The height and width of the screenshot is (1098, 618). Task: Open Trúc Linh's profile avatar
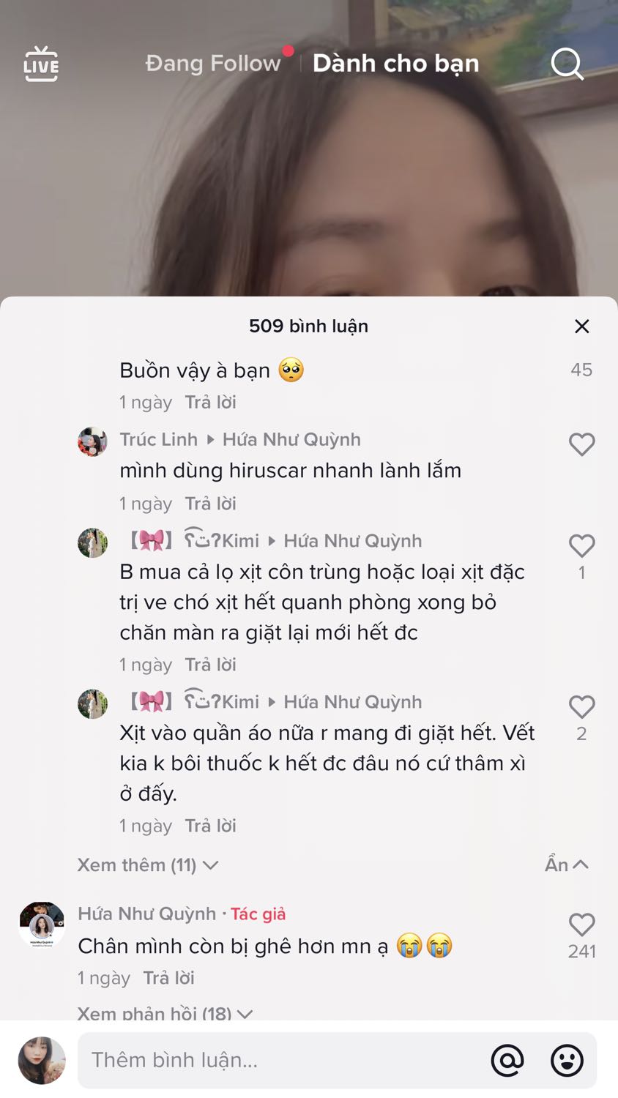tap(93, 441)
